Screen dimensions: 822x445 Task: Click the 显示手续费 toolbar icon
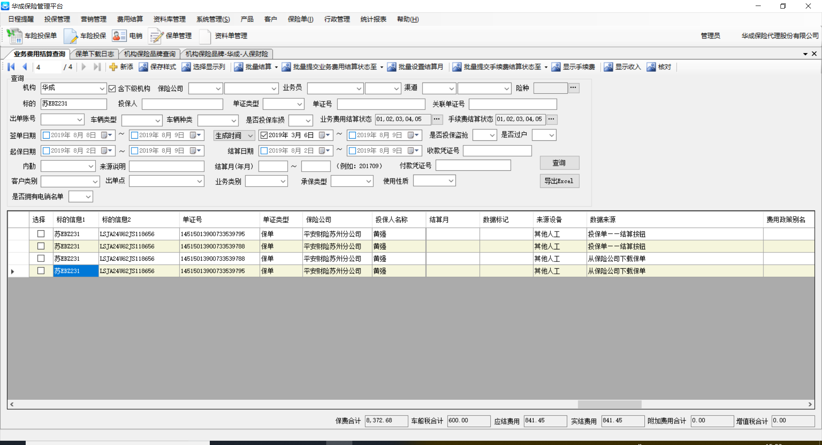point(556,67)
